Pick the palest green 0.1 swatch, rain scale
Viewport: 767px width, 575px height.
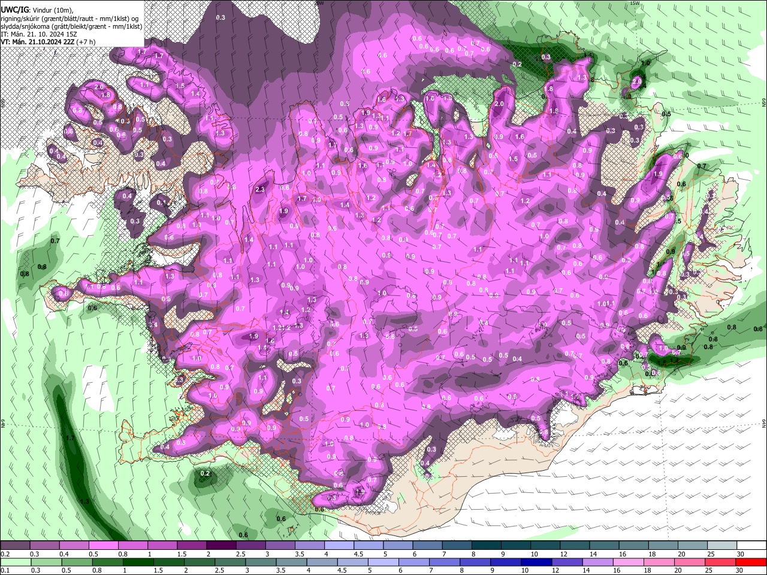tap(15, 562)
